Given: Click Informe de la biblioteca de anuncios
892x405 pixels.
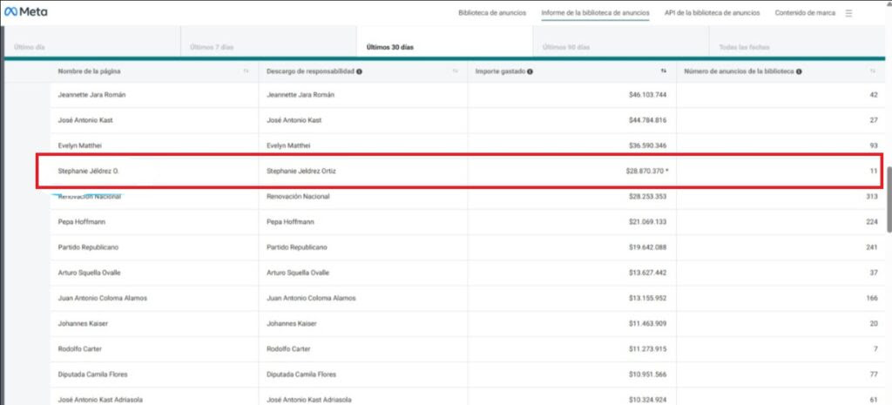Looking at the screenshot, I should (595, 13).
